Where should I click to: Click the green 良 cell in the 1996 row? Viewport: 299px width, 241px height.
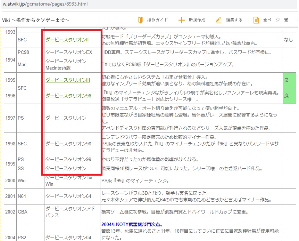coord(289,96)
